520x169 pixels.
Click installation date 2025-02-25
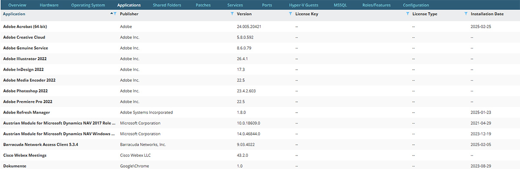(x=481, y=26)
